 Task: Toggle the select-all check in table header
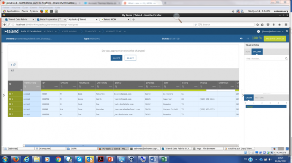[x=10, y=84]
